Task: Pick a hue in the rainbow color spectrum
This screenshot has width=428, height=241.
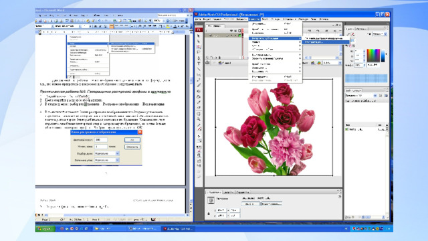Action: coord(373,56)
